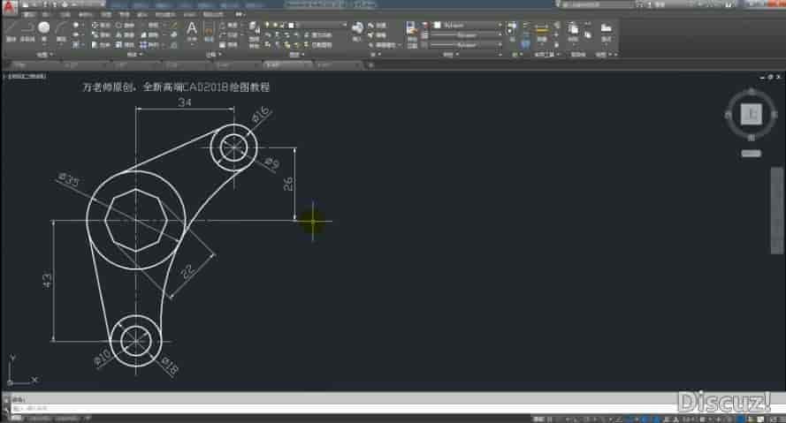Select the Fillet tool
The height and width of the screenshot is (423, 786).
[150, 35]
